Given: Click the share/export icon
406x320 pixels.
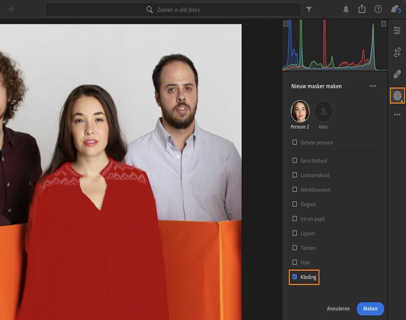Looking at the screenshot, I should pyautogui.click(x=362, y=9).
